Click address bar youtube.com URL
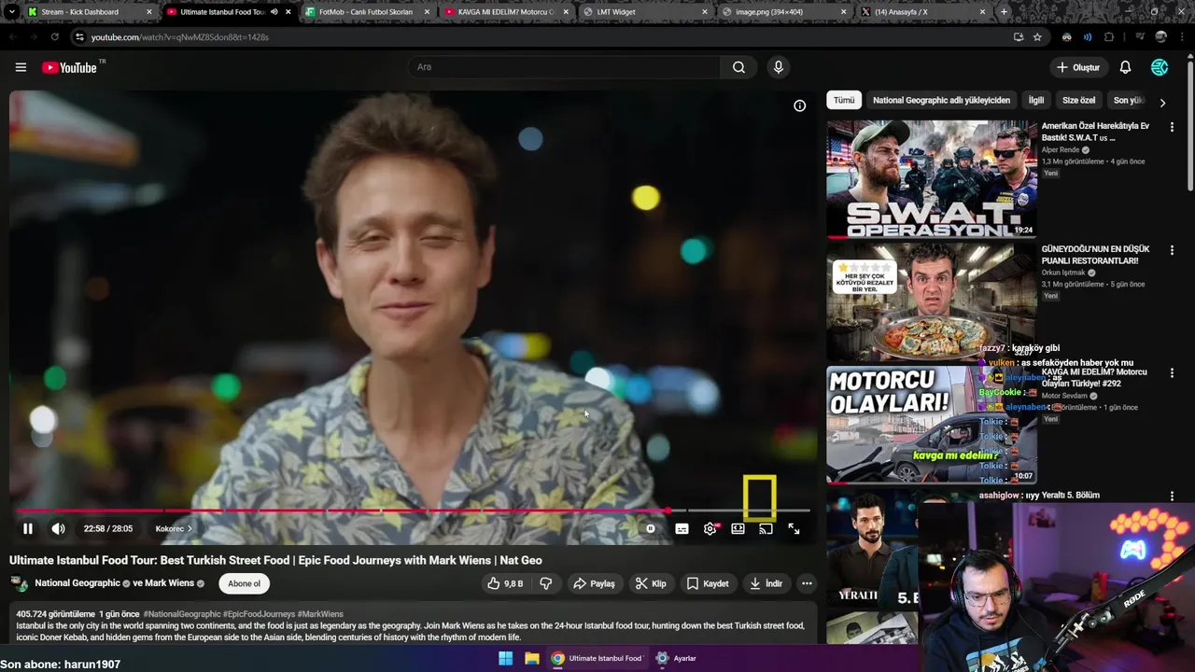 180,37
